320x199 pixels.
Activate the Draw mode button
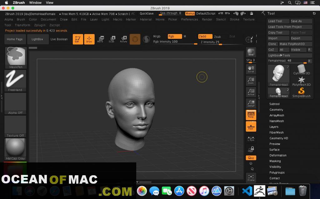89,39
